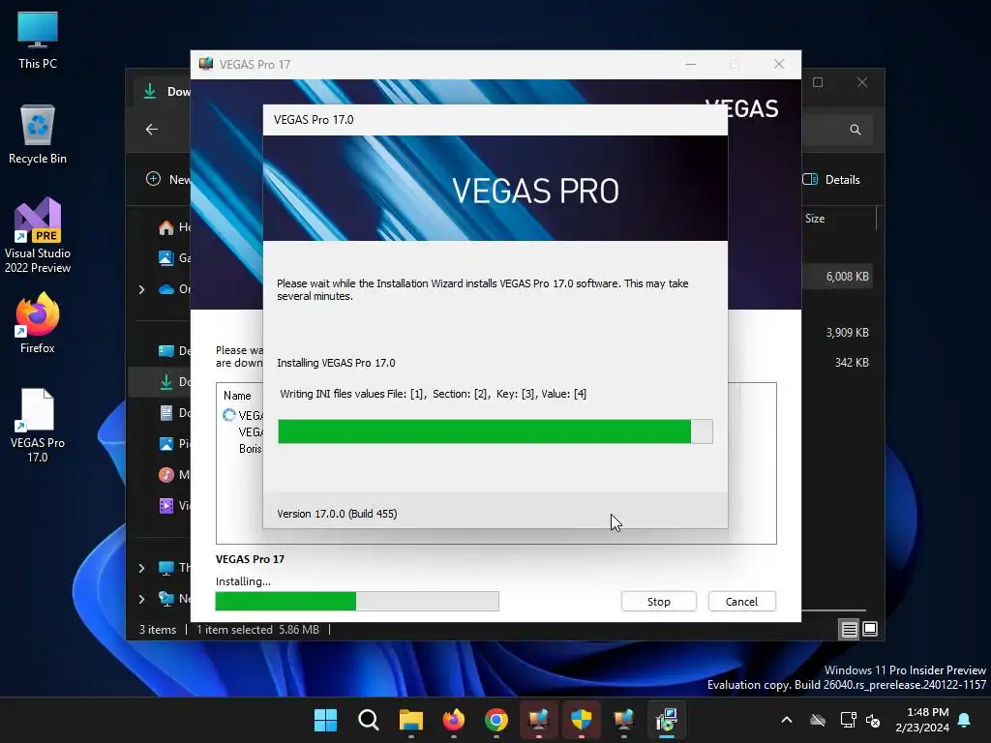
Task: Launch the Firefox desktop shortcut
Action: point(38,323)
